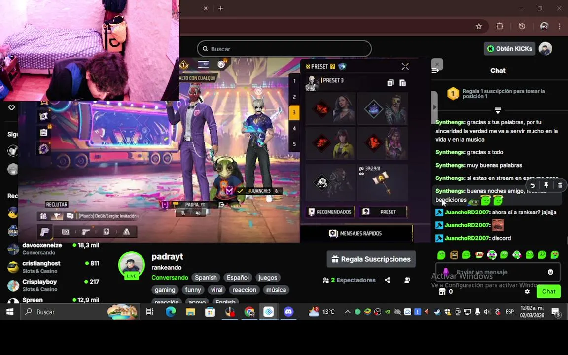The width and height of the screenshot is (568, 355).
Task: Select the gaming tag
Action: [165, 290]
